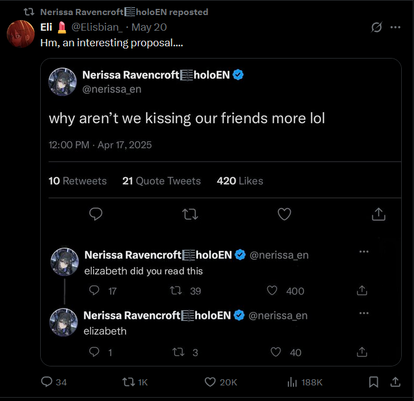414x401 pixels.
Task: Share the quoted main tweet
Action: pos(378,214)
